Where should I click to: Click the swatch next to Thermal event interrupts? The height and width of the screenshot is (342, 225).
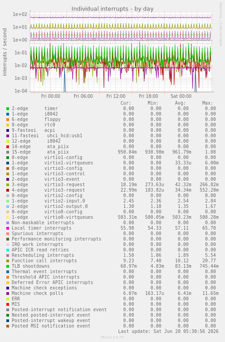8,272
